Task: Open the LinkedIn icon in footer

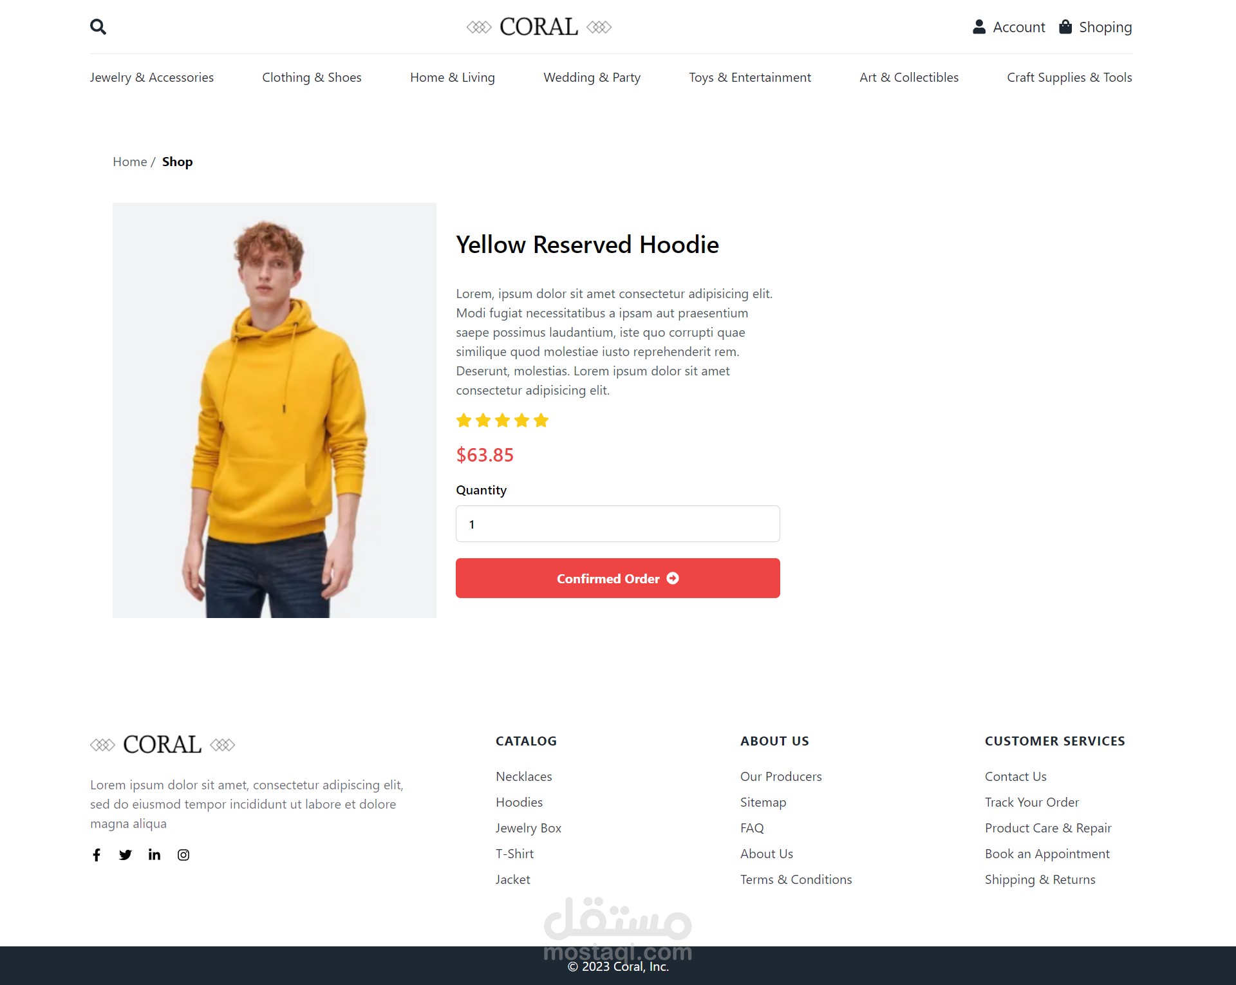Action: 154,854
